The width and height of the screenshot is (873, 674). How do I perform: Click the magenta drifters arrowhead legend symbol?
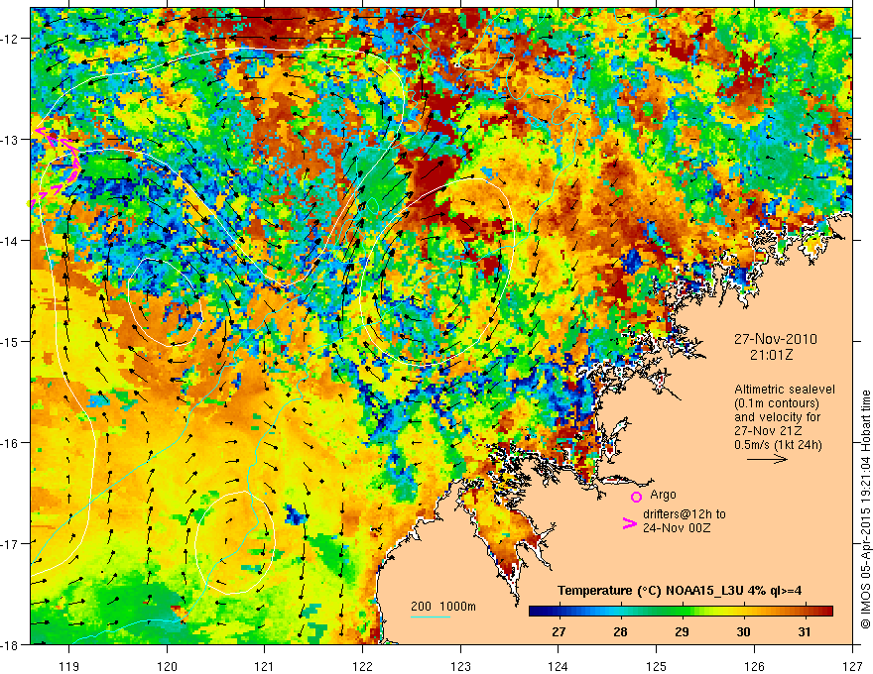tap(630, 523)
